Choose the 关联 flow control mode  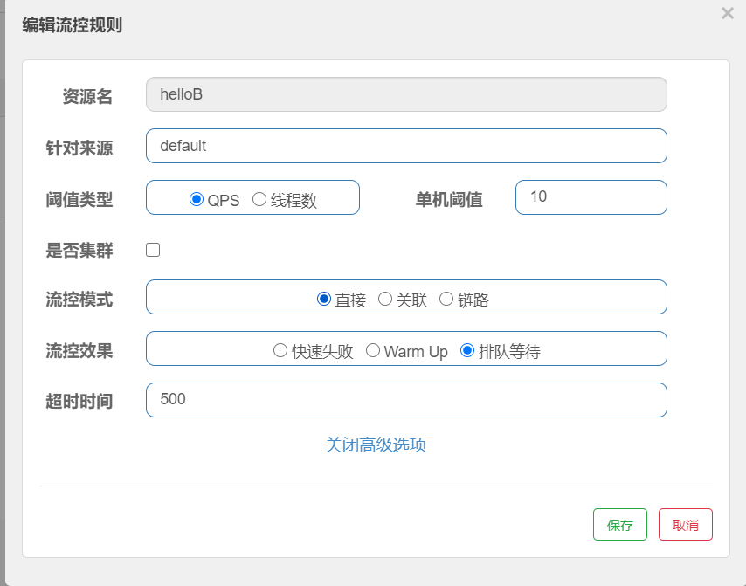[385, 298]
